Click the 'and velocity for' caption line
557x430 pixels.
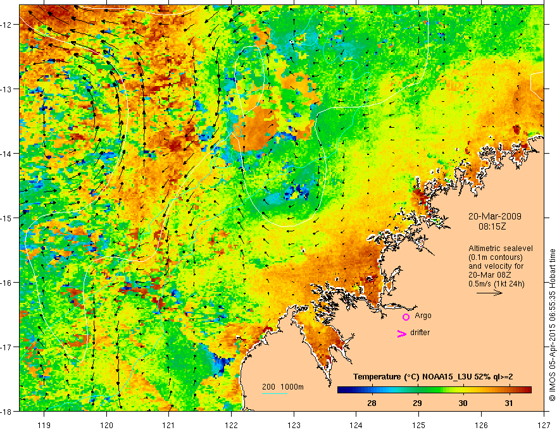pyautogui.click(x=496, y=266)
